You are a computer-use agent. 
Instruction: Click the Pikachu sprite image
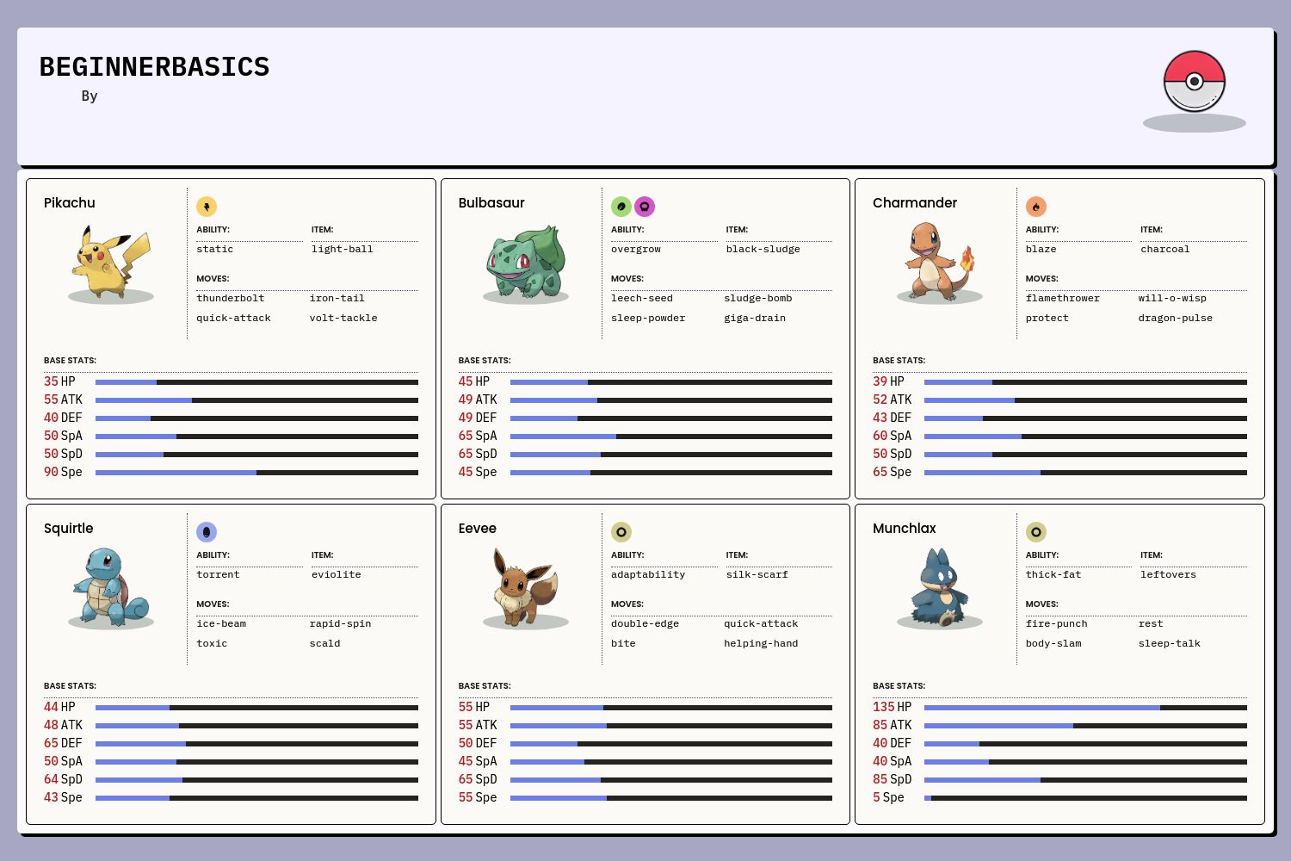point(111,262)
